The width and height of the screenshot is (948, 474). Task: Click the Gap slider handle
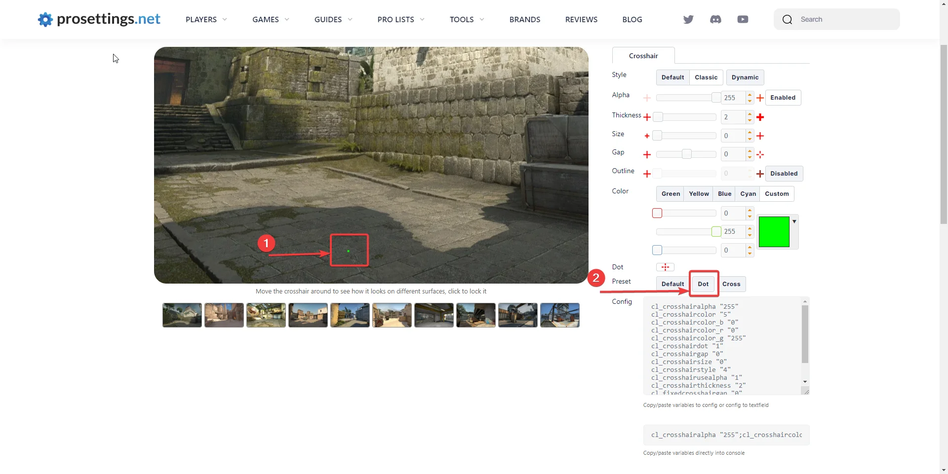point(686,154)
